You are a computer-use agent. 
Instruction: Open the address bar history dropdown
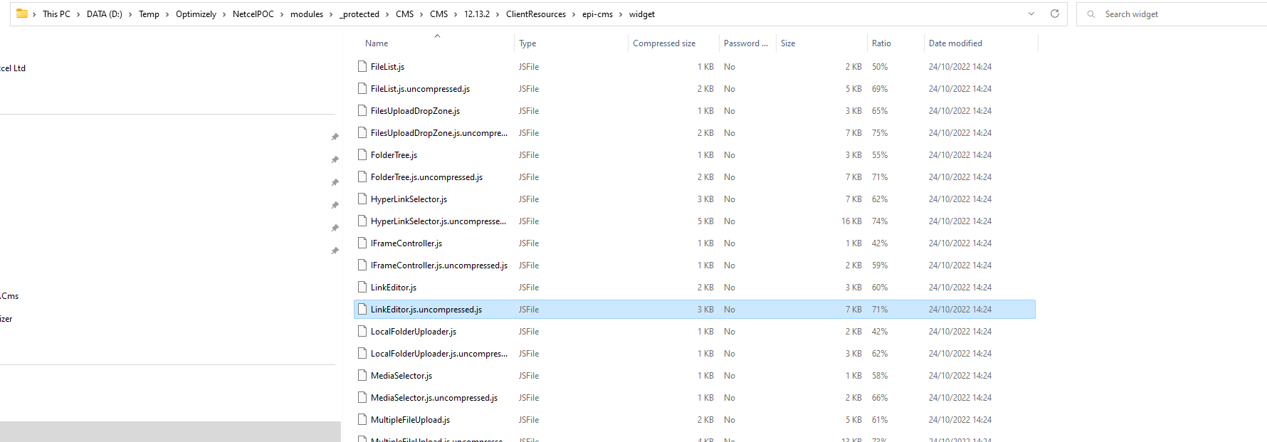(1031, 14)
